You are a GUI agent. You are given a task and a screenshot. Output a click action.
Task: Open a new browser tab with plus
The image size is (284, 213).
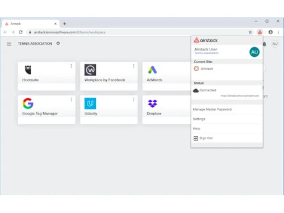coord(65,24)
